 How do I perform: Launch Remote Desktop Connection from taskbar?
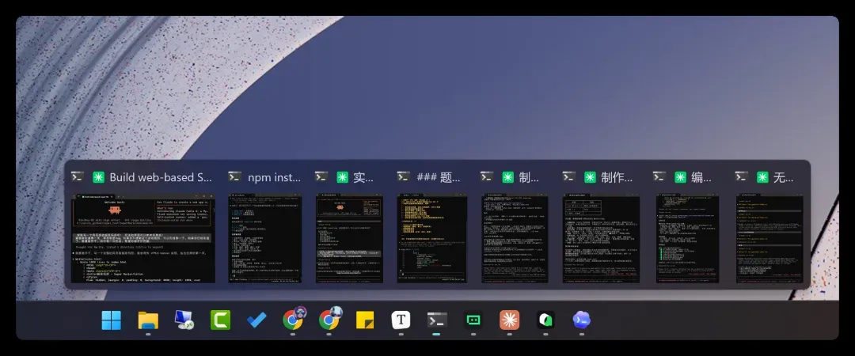184,320
